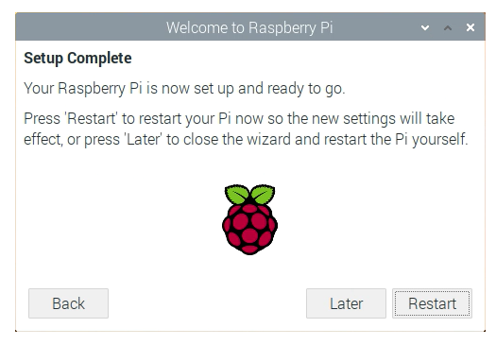
Task: Minimize the window with the down chevron icon
Action: [425, 27]
